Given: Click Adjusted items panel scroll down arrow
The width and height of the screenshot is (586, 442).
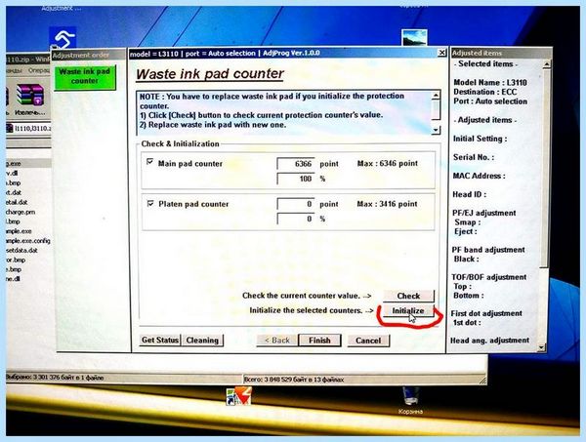Looking at the screenshot, I should point(541,347).
